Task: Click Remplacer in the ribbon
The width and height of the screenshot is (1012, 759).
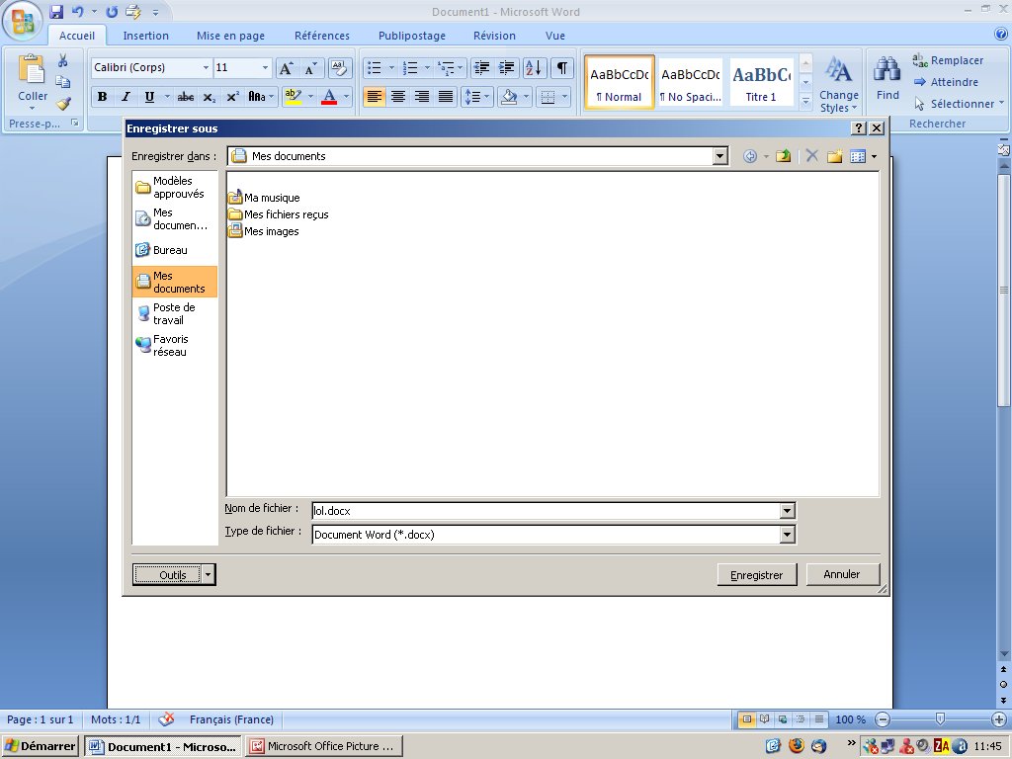Action: (x=948, y=60)
